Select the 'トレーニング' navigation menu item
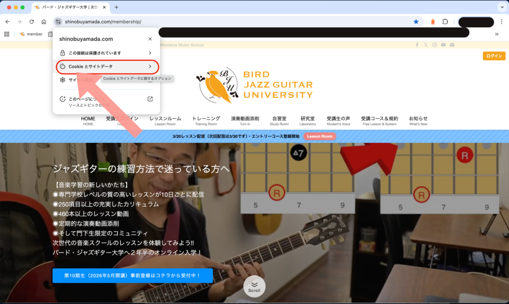 point(206,121)
